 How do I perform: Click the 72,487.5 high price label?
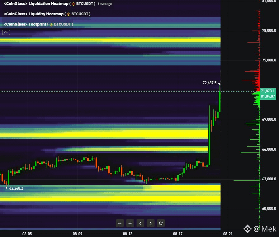tap(210, 83)
